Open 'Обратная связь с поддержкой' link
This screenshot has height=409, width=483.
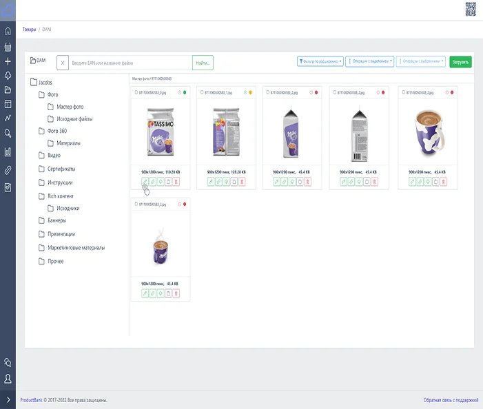(451, 400)
